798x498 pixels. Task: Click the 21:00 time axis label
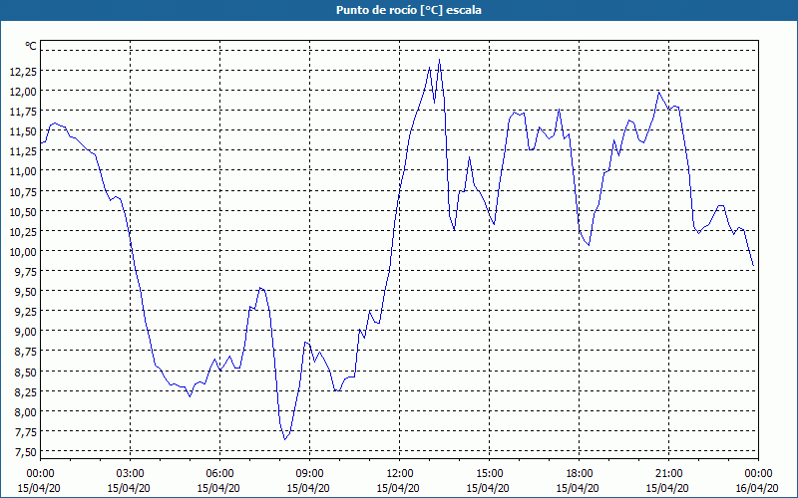pos(668,474)
